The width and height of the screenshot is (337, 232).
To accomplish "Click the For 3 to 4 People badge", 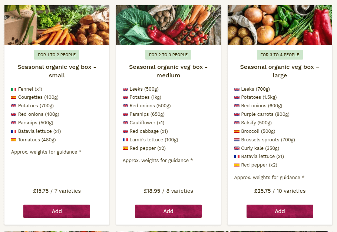I will (280, 55).
